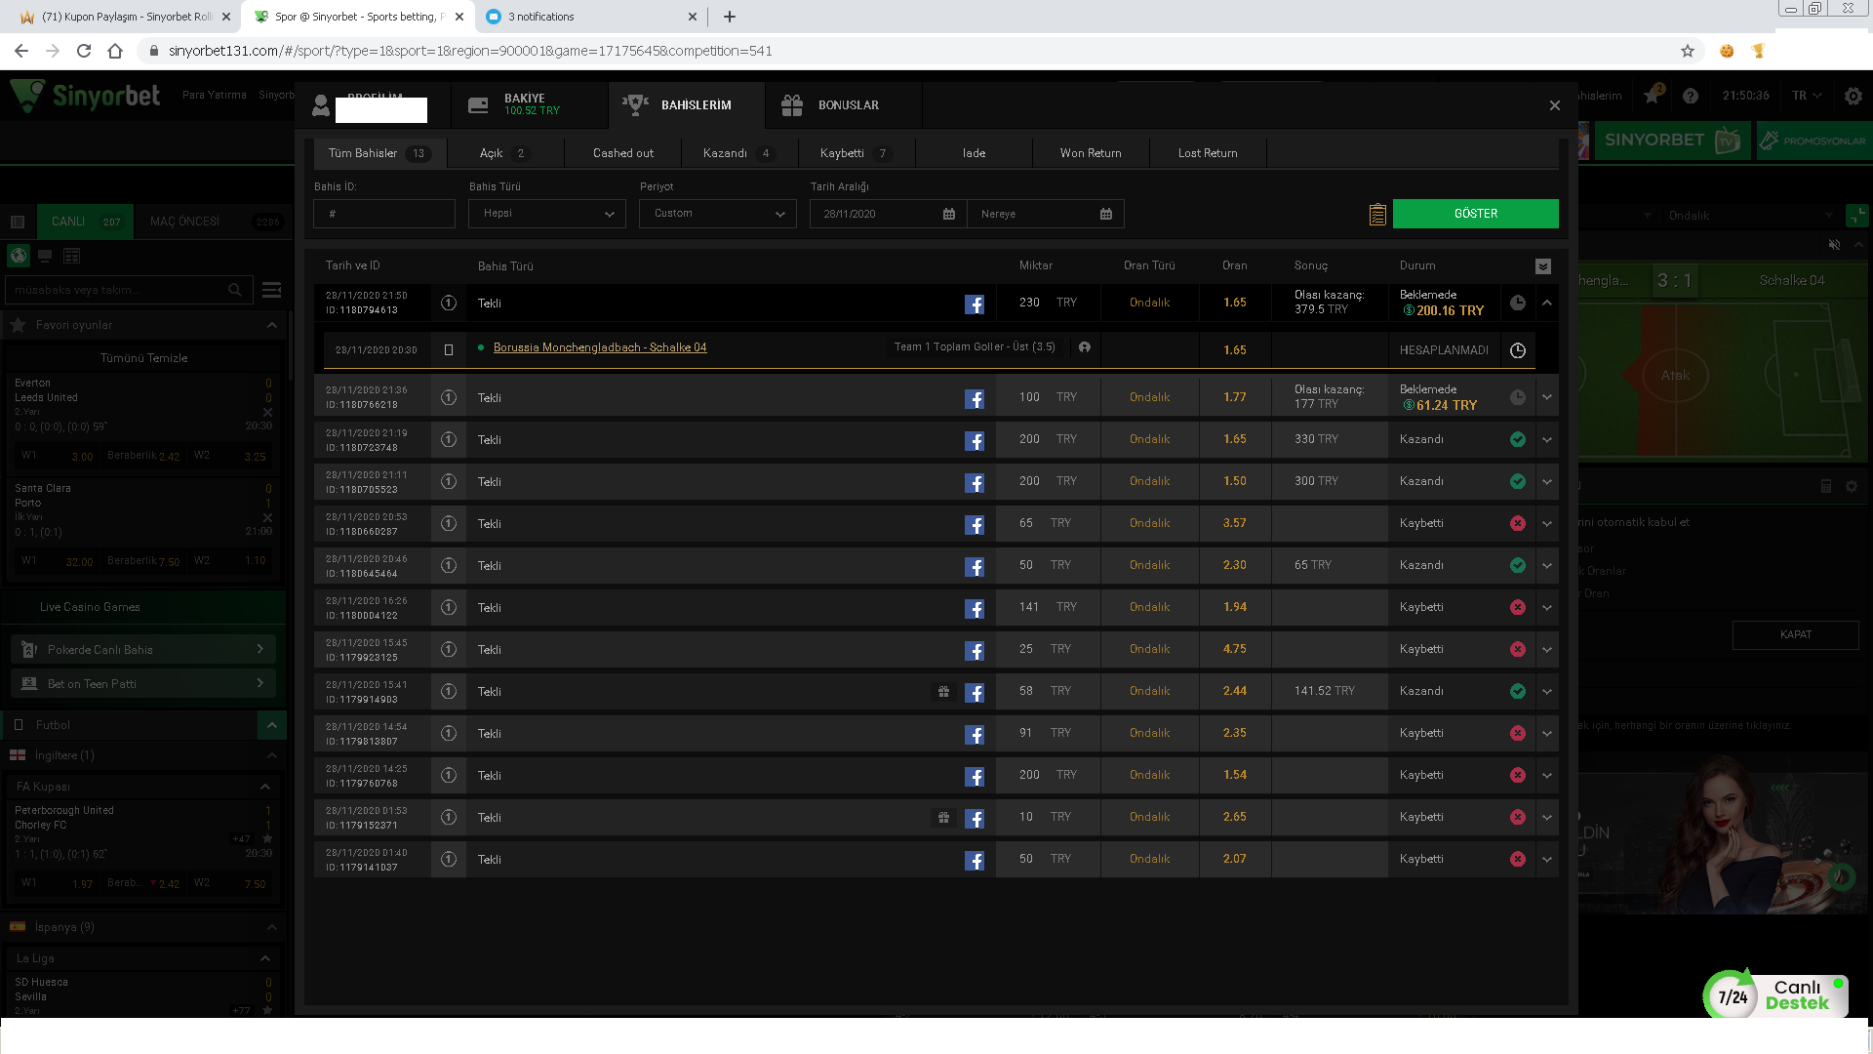Open Canlı Destek live support
The height and width of the screenshot is (1054, 1873).
click(1775, 995)
